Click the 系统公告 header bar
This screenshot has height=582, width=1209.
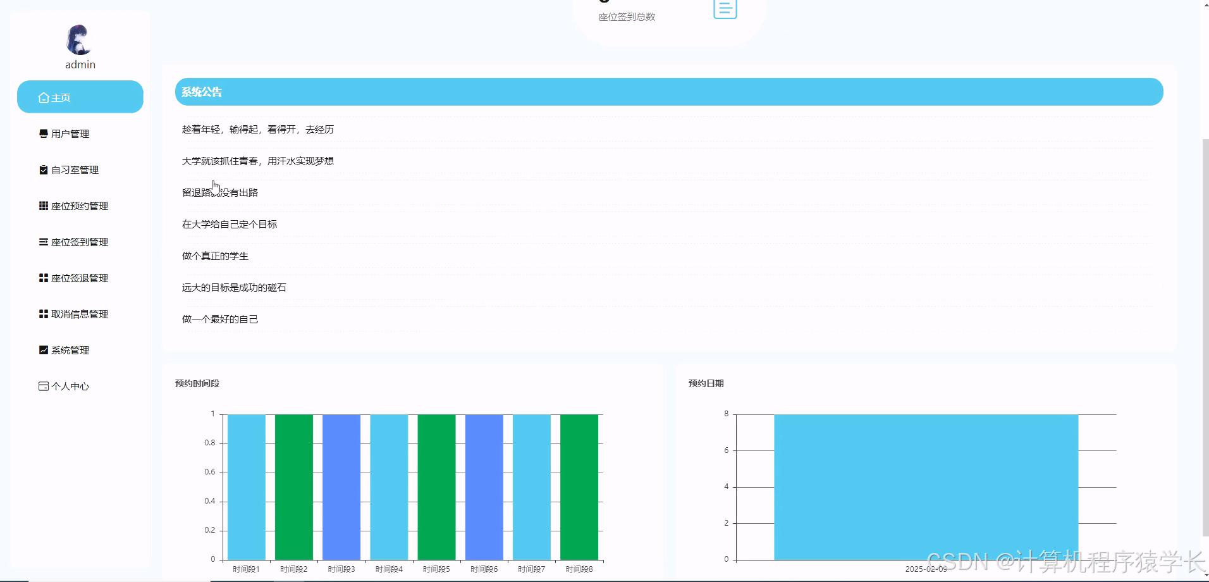[x=669, y=92]
